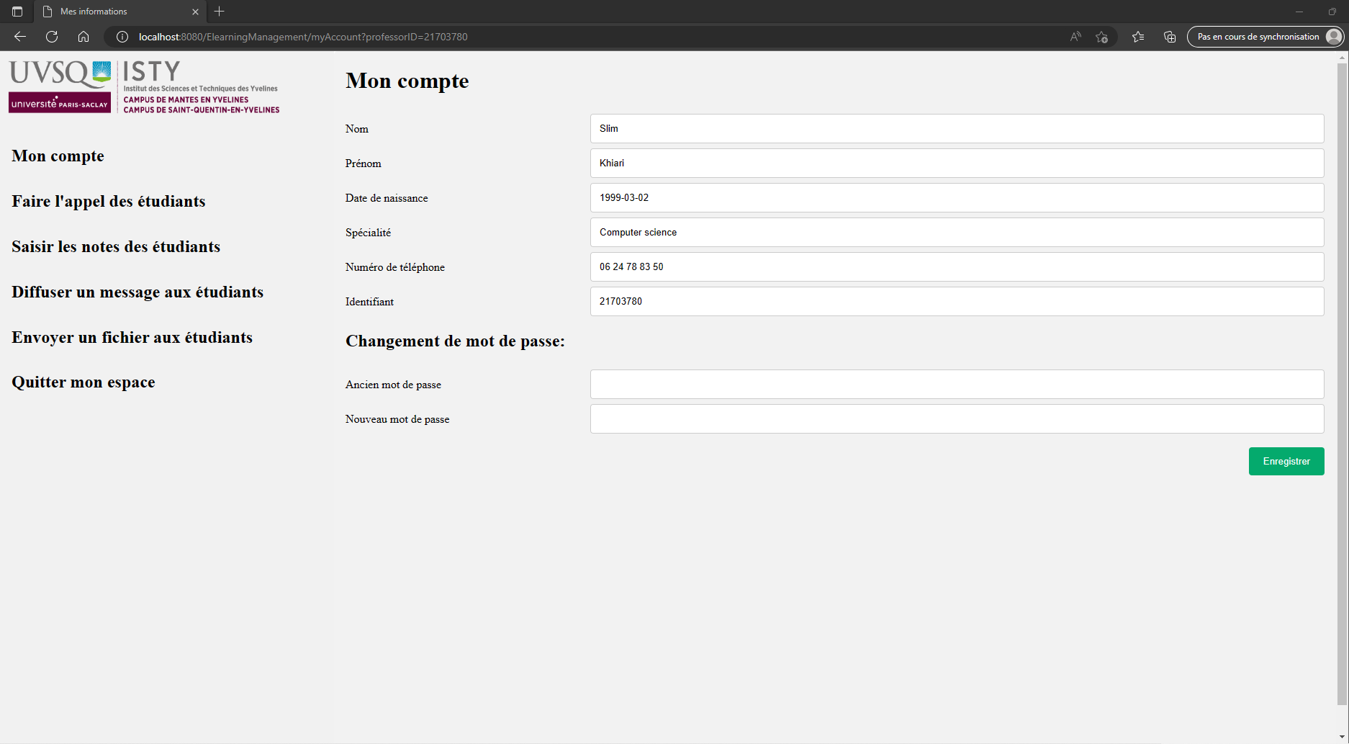Open the Collections panel

pyautogui.click(x=1170, y=37)
